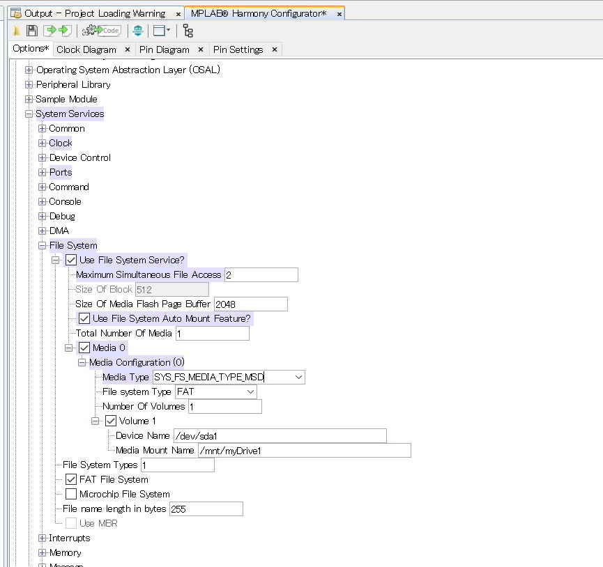603x567 pixels.
Task: Click the Media Mount Name text field
Action: 304,450
